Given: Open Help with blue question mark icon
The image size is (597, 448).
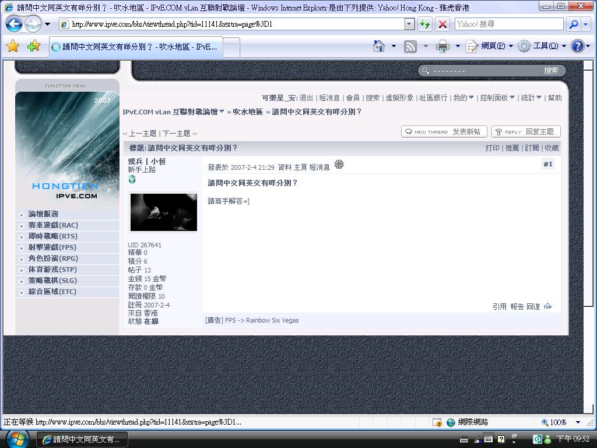Looking at the screenshot, I should click(578, 47).
